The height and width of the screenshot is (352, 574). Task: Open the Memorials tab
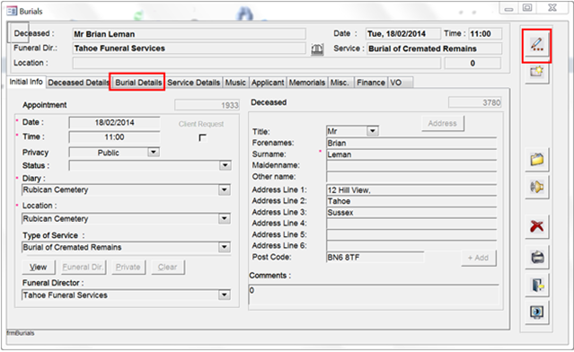click(x=307, y=83)
